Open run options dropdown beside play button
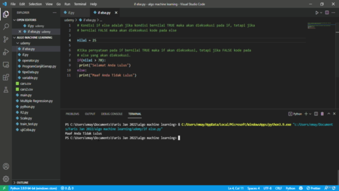The width and height of the screenshot is (339, 191). tap(321, 13)
